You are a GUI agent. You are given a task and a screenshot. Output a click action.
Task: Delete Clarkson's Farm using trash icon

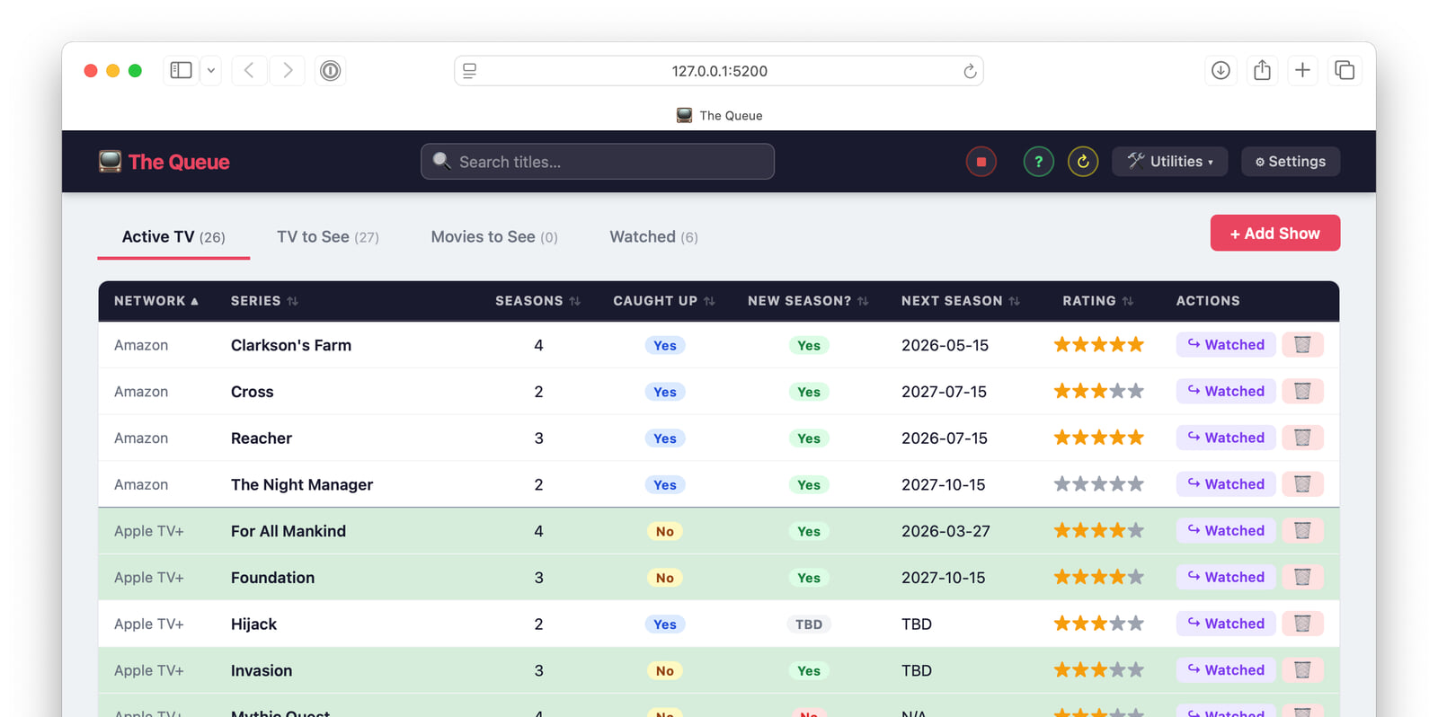click(1301, 345)
